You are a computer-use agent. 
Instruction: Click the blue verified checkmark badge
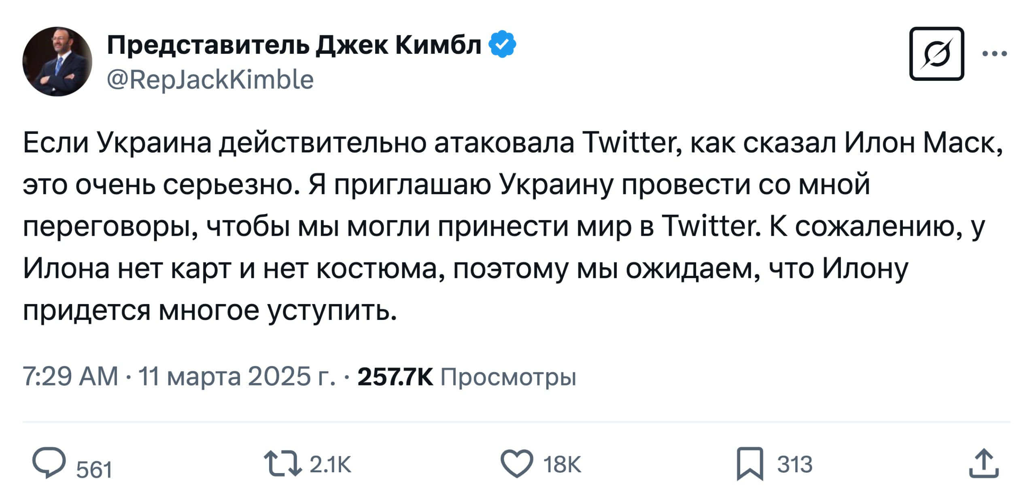502,44
